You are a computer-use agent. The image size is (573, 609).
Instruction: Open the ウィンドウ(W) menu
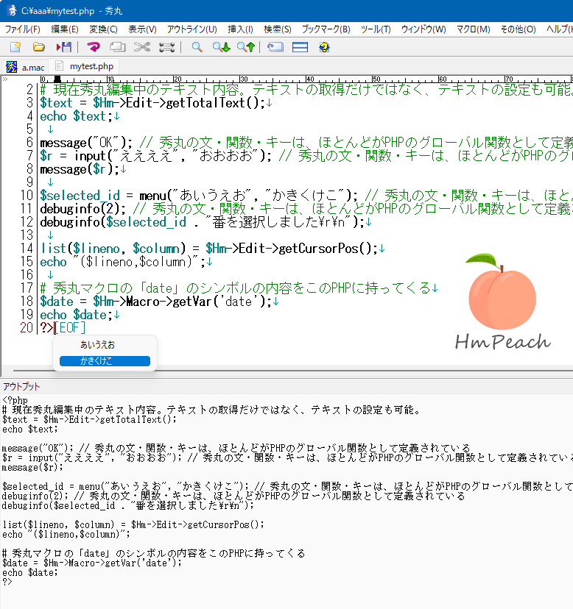423,29
